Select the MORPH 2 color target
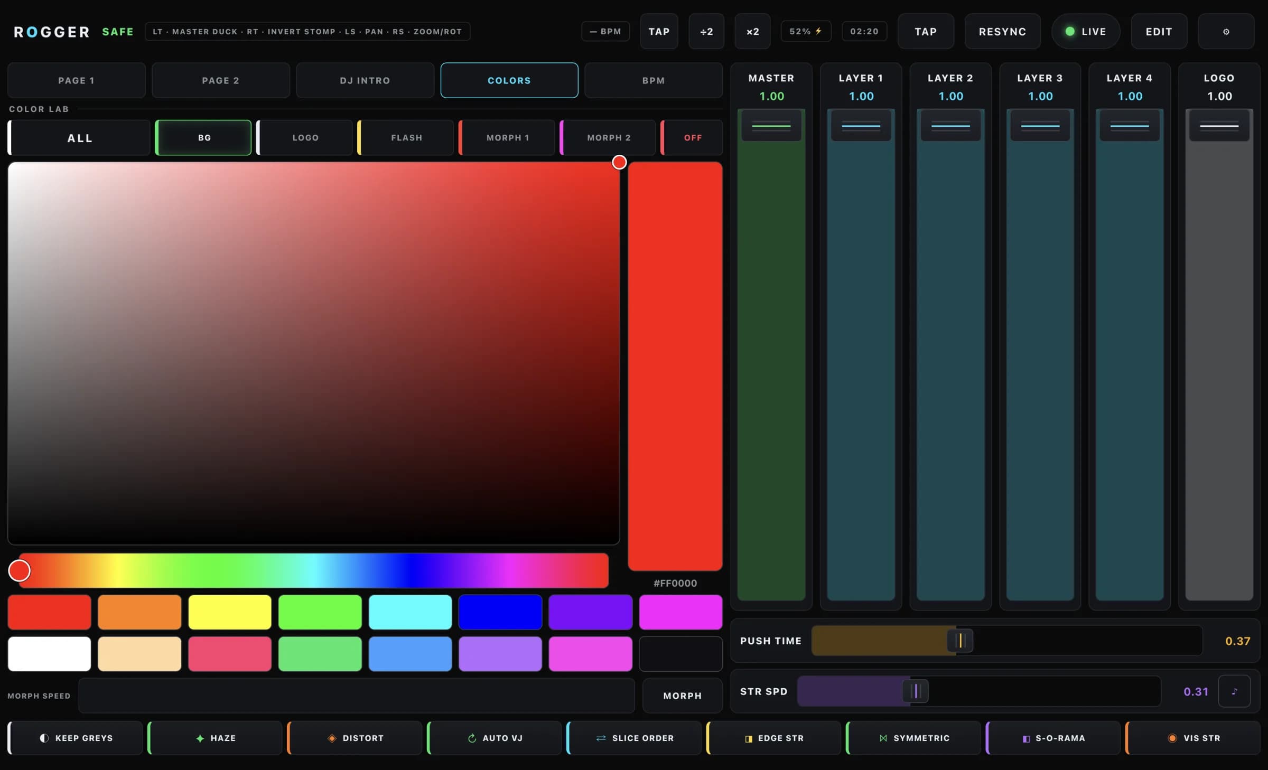Viewport: 1268px width, 770px height. (x=608, y=138)
